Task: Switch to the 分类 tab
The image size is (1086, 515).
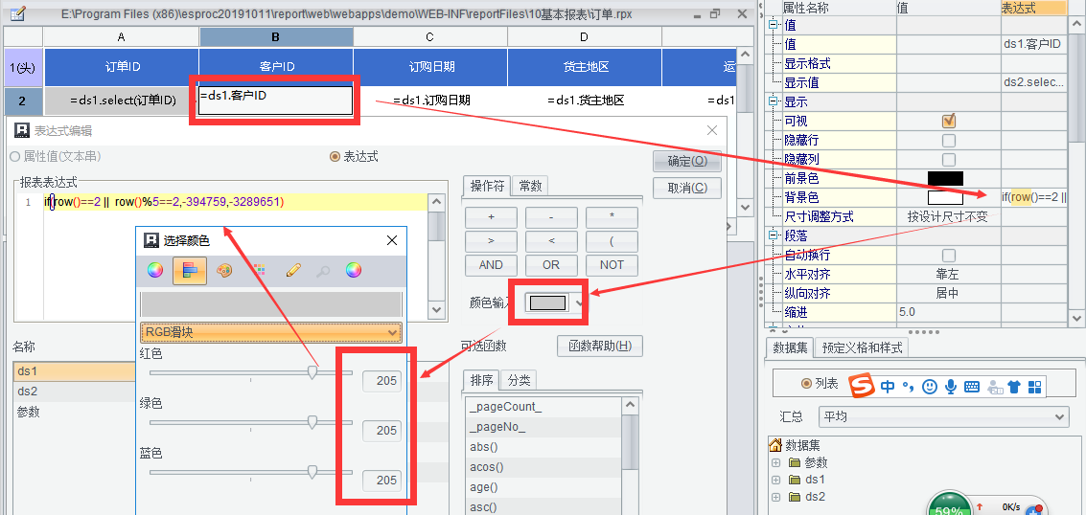Action: [x=519, y=379]
